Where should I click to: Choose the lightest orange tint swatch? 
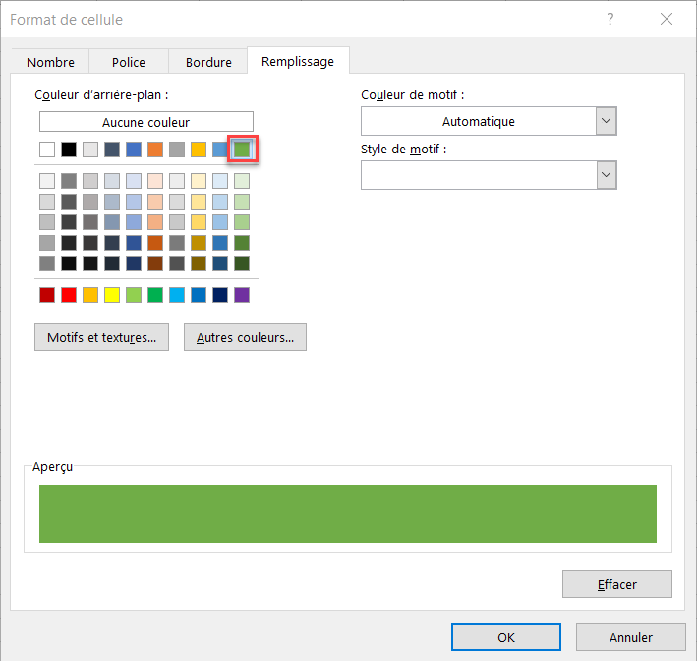point(155,181)
